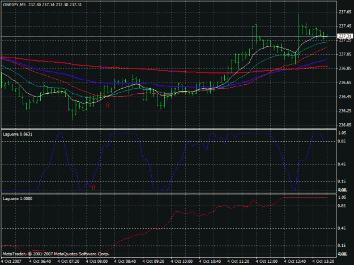This screenshot has width=354, height=265.
Task: Select the red up-arrow in Laguerre 0.8631 panel
Action: click(93, 187)
